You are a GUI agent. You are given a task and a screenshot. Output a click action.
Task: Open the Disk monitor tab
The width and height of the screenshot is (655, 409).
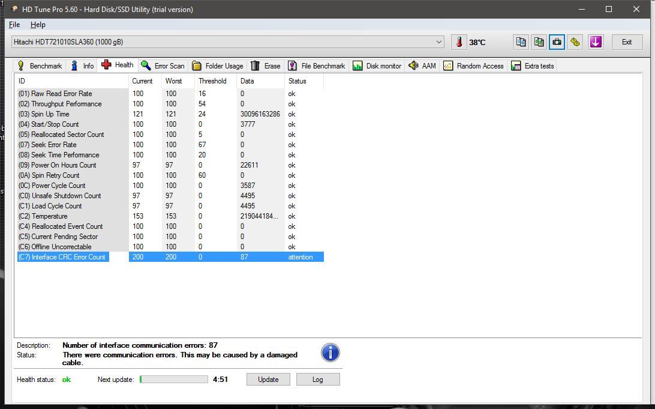pos(377,65)
